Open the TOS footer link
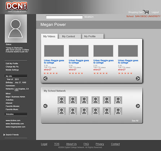This screenshot has width=161, height=151. click(x=57, y=144)
